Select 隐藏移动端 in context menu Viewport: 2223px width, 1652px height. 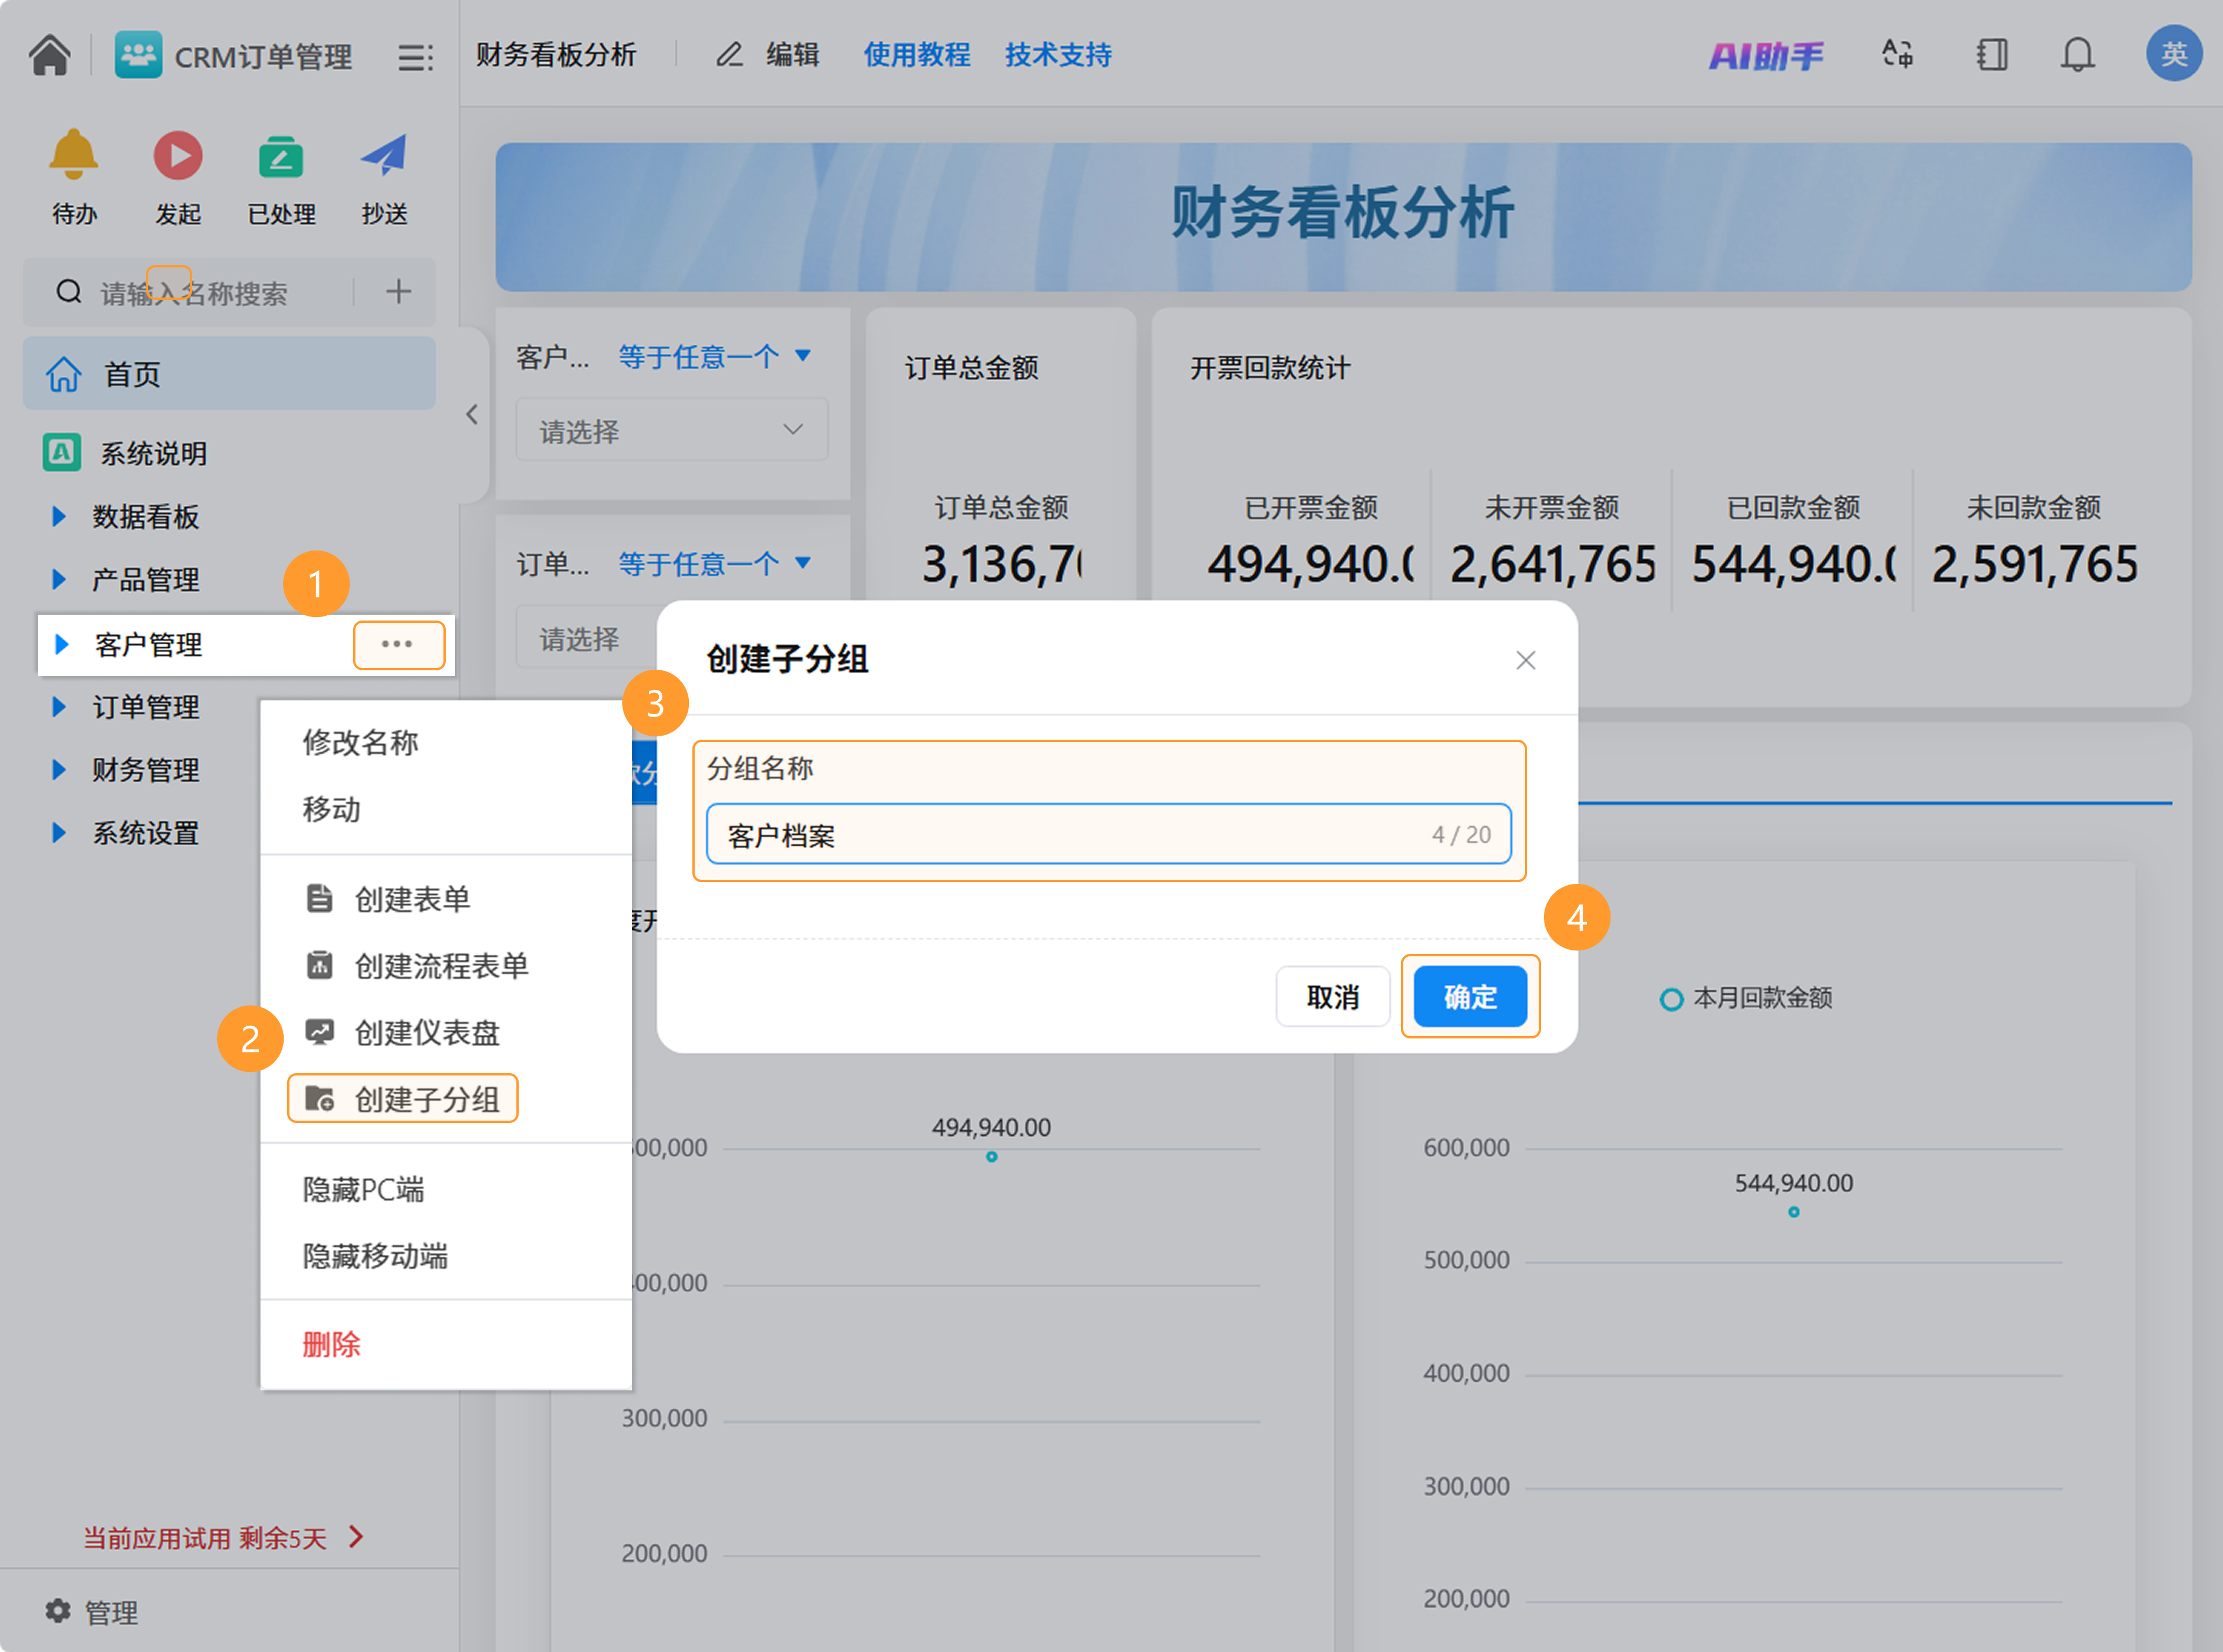point(375,1256)
